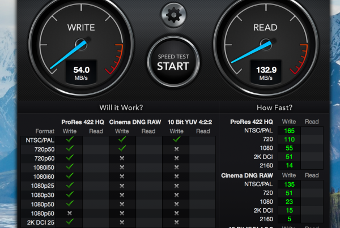Click 1080i50 ProRes write checkmark

click(x=70, y=167)
